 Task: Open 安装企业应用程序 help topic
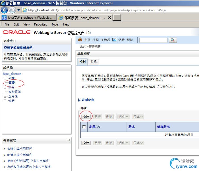click(20, 149)
